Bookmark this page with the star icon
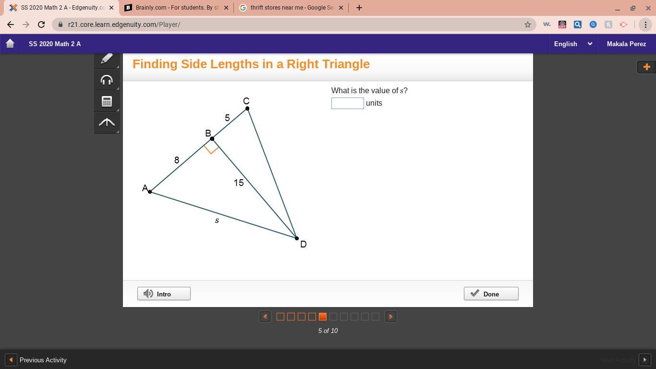The height and width of the screenshot is (369, 656). 527,25
